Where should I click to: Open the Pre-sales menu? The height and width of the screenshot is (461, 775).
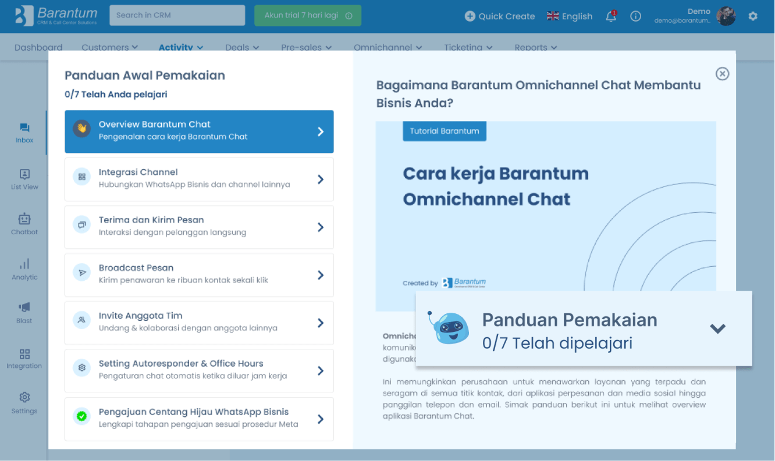pyautogui.click(x=307, y=48)
